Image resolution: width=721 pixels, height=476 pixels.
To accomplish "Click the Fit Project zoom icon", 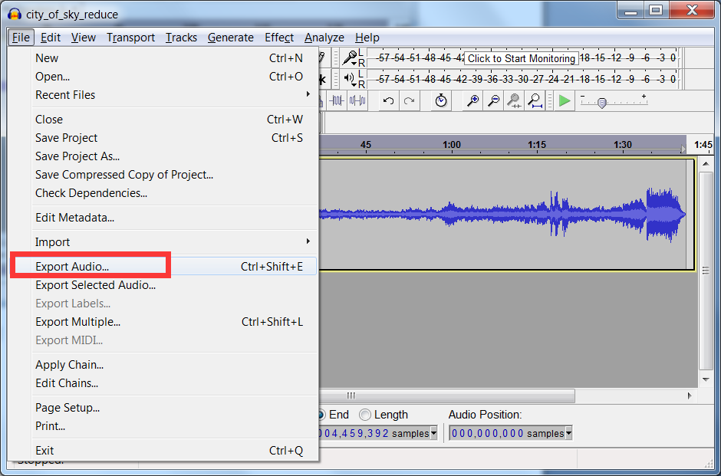I will click(535, 101).
